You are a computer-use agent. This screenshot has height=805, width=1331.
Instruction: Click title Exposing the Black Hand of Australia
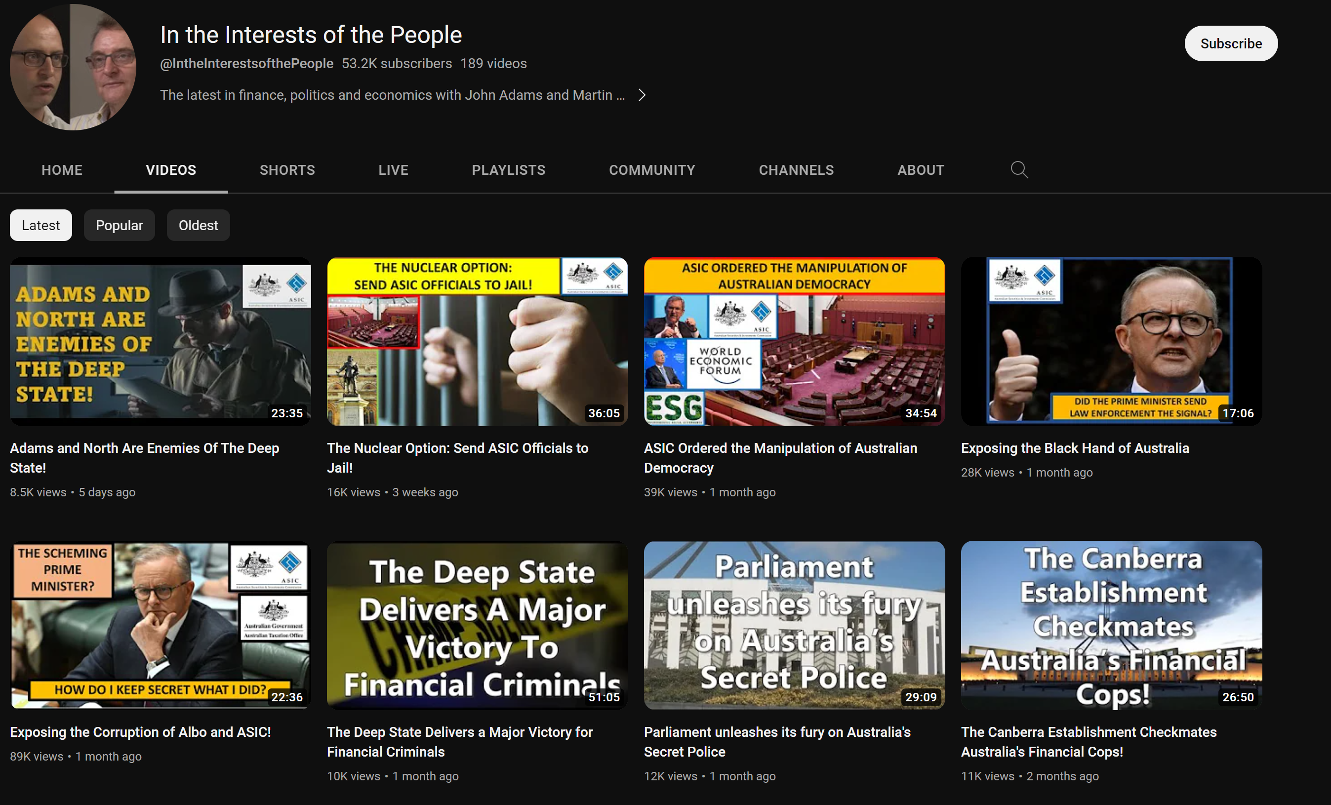(x=1075, y=448)
